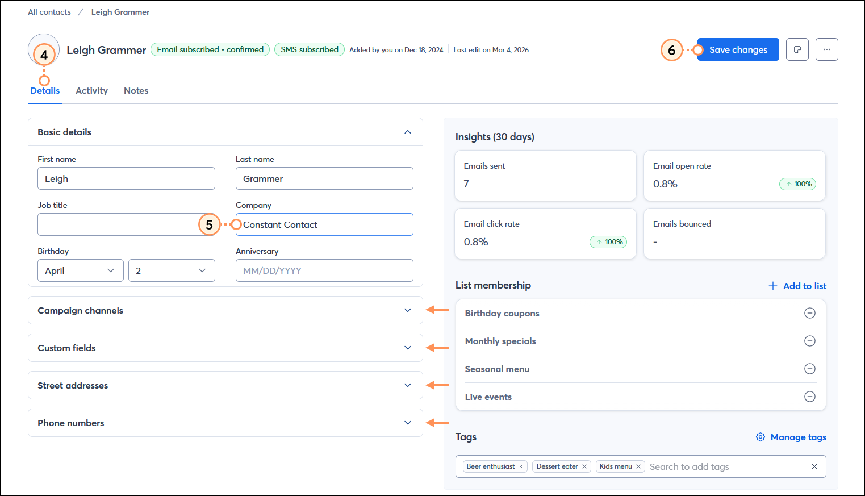Open the Birthday month dropdown showing April
Image resolution: width=865 pixels, height=496 pixels.
(80, 270)
